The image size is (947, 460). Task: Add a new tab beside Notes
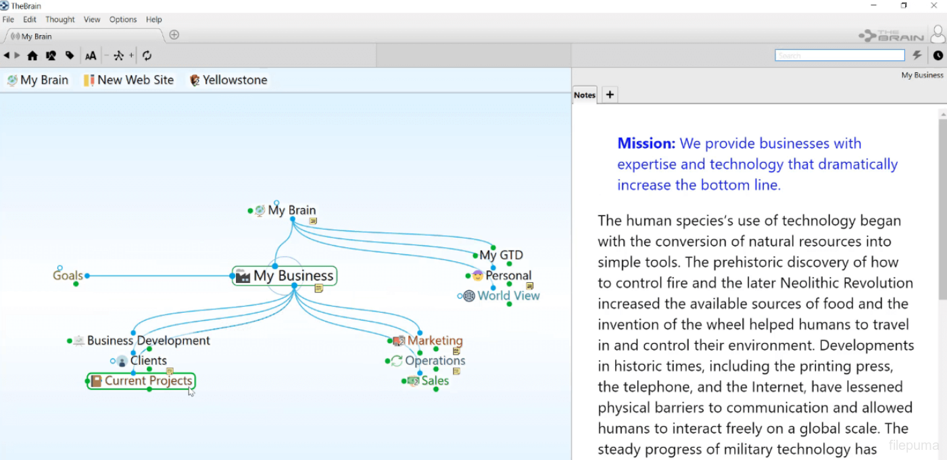pos(610,95)
